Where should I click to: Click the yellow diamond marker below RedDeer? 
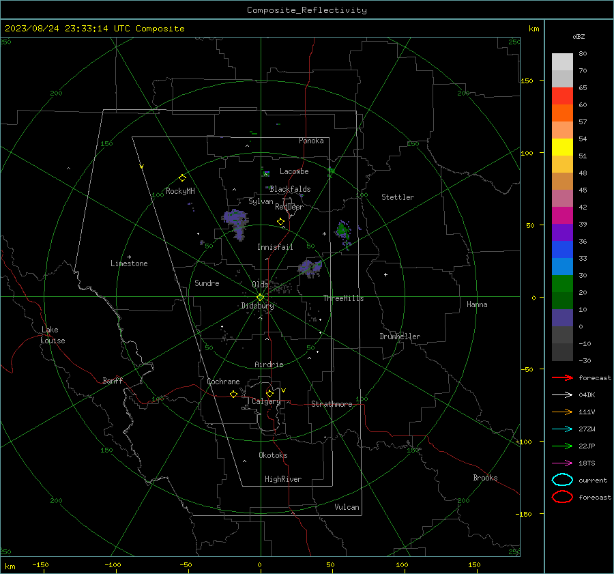pyautogui.click(x=280, y=222)
